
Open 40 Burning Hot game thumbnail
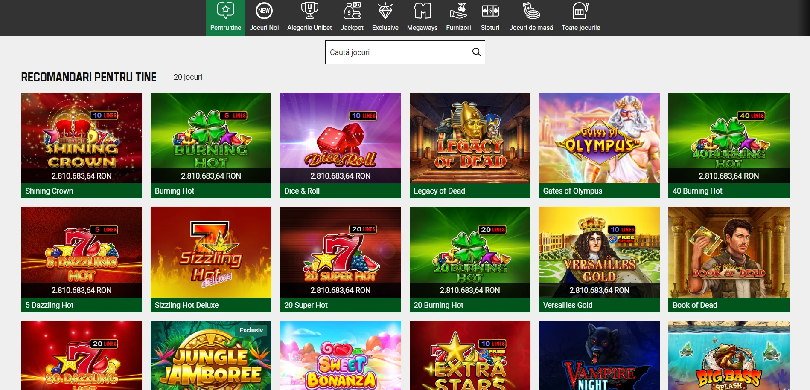[x=729, y=138]
